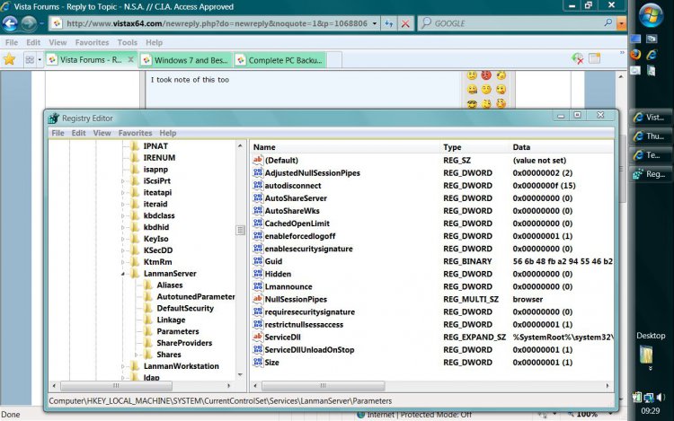The height and width of the screenshot is (421, 674).
Task: Open a new blank browser tab
Action: tap(334, 60)
